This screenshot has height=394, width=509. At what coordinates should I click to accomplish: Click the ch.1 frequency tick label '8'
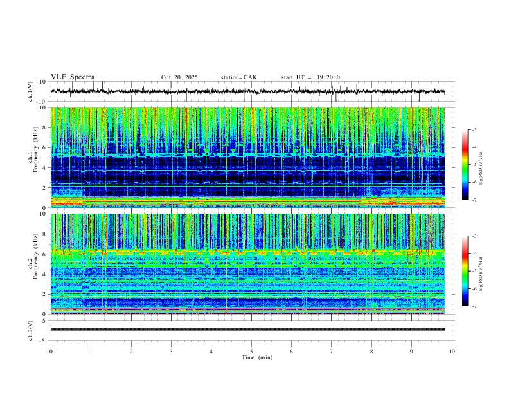[x=45, y=127]
